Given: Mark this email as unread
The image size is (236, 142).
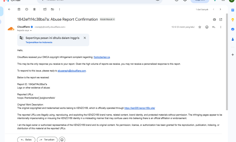Looking at the screenshot, I should pos(45,9).
